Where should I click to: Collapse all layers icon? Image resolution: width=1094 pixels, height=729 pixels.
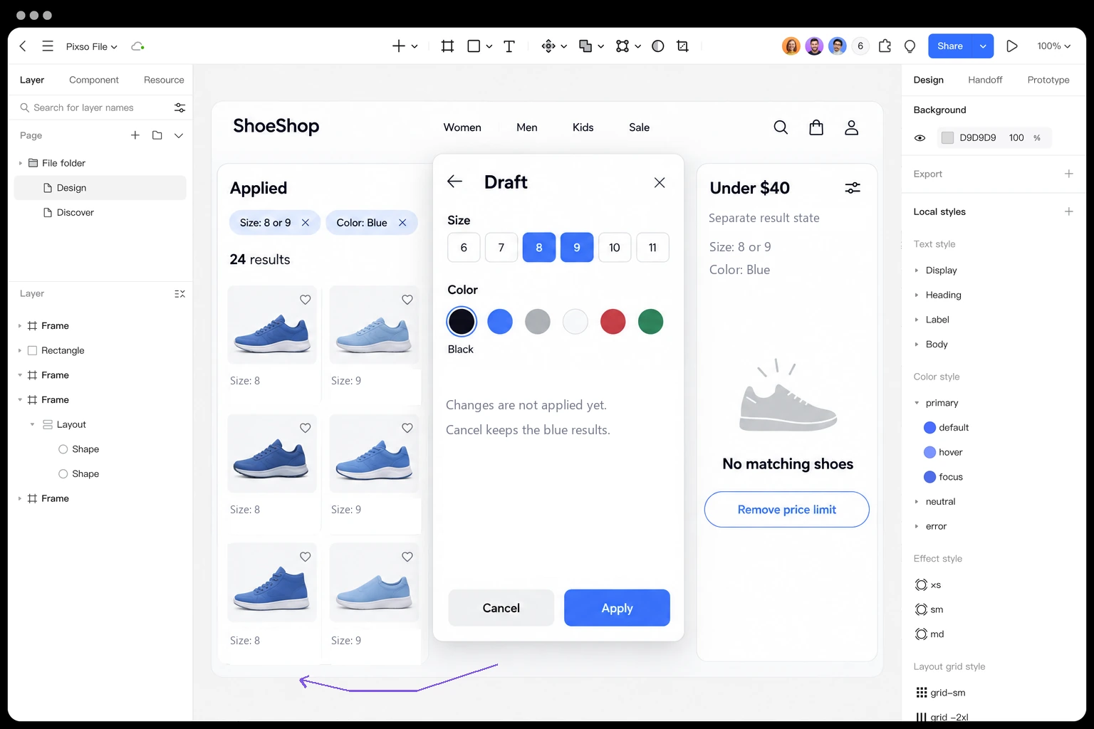point(179,293)
